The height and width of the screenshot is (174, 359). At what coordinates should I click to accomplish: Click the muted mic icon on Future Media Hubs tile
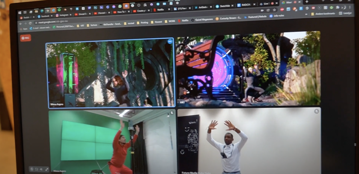(316, 111)
